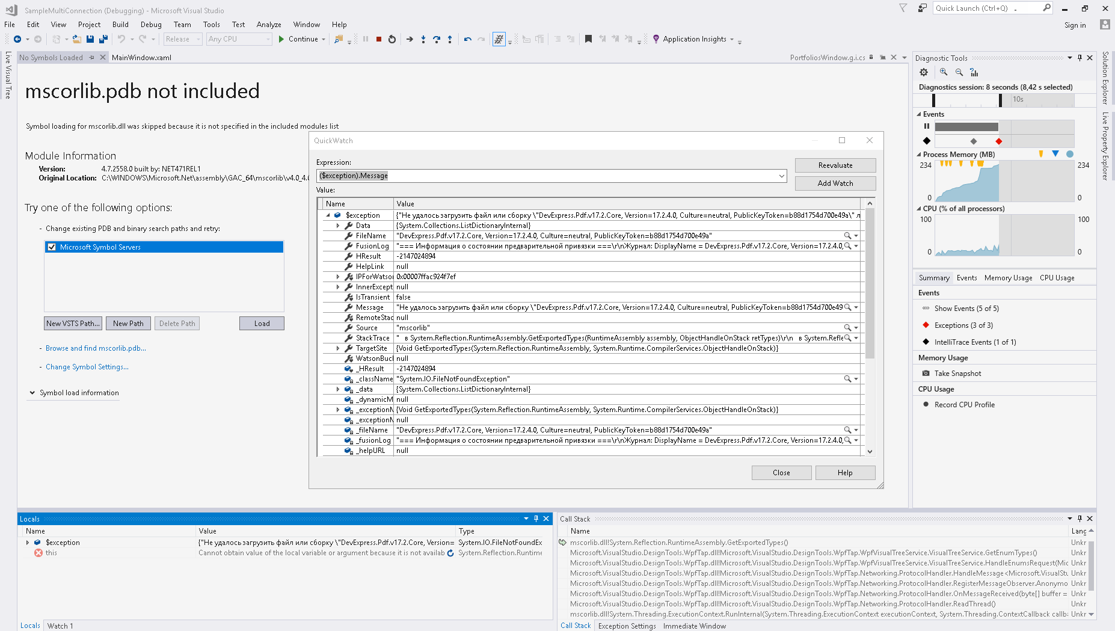The image size is (1115, 631).
Task: Expand the IPForWatsonBuckets row
Action: click(x=338, y=277)
